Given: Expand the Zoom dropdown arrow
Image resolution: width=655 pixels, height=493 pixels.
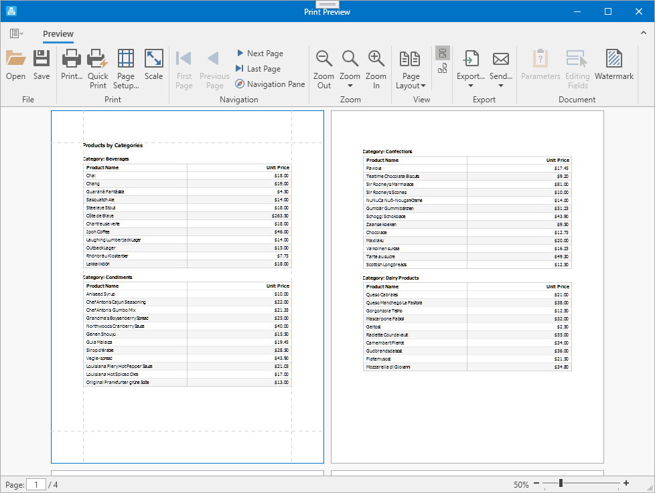Looking at the screenshot, I should click(350, 86).
